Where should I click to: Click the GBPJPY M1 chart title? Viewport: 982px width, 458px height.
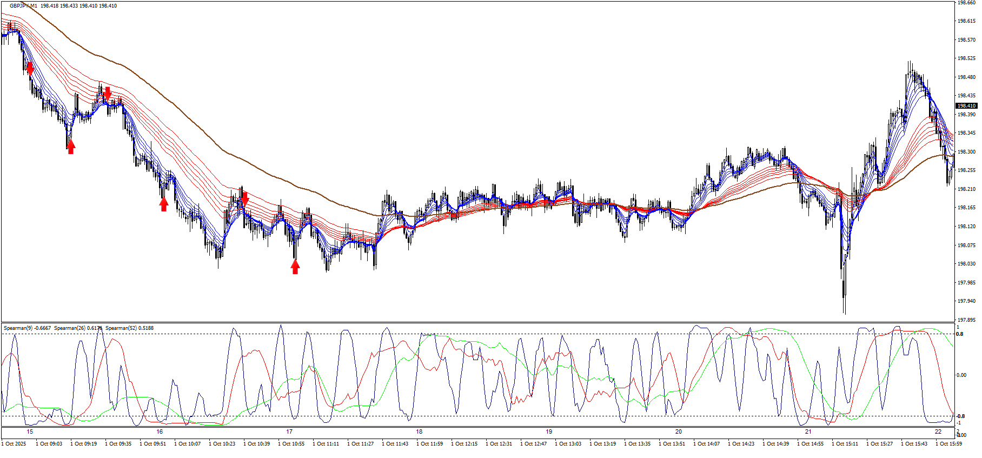[x=23, y=6]
